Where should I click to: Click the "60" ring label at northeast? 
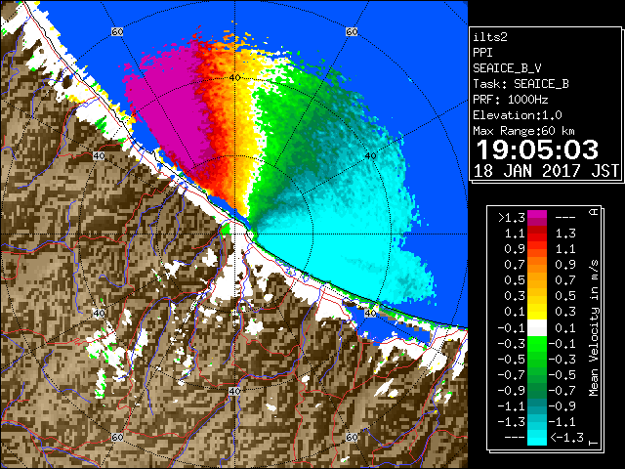pyautogui.click(x=352, y=31)
